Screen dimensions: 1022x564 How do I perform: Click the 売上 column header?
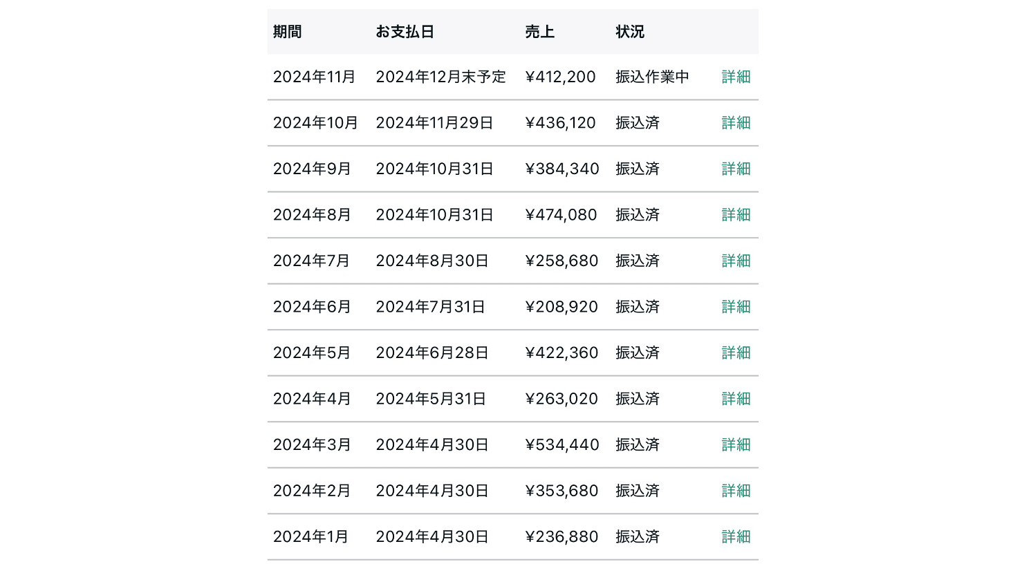tap(539, 32)
